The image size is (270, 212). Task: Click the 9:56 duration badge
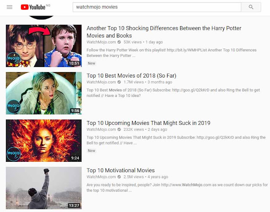pyautogui.click(x=75, y=111)
